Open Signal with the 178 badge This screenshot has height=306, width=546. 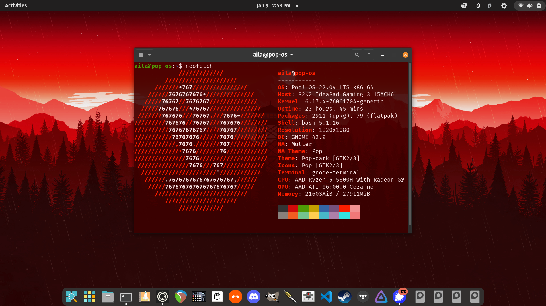(x=399, y=297)
